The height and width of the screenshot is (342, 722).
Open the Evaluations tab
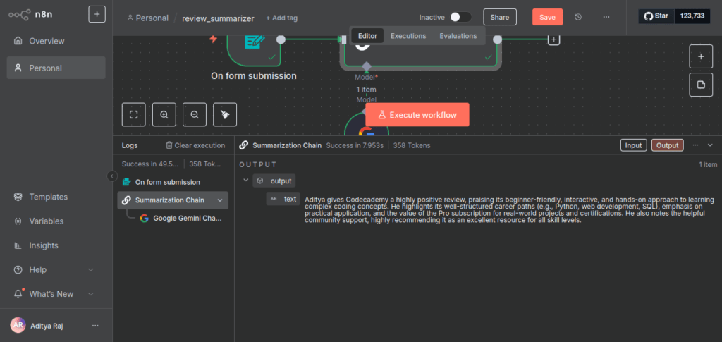tap(458, 36)
